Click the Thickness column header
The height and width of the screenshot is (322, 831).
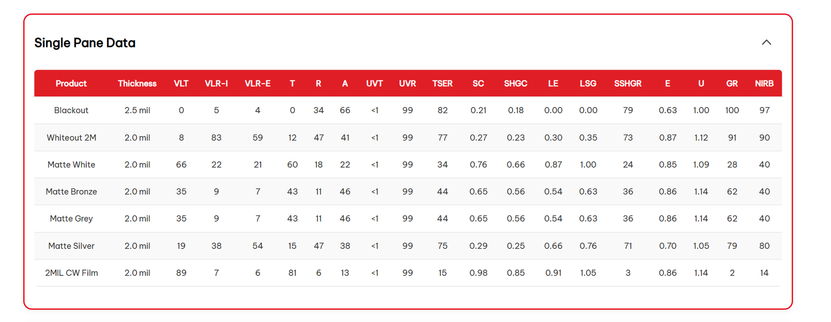(x=137, y=84)
